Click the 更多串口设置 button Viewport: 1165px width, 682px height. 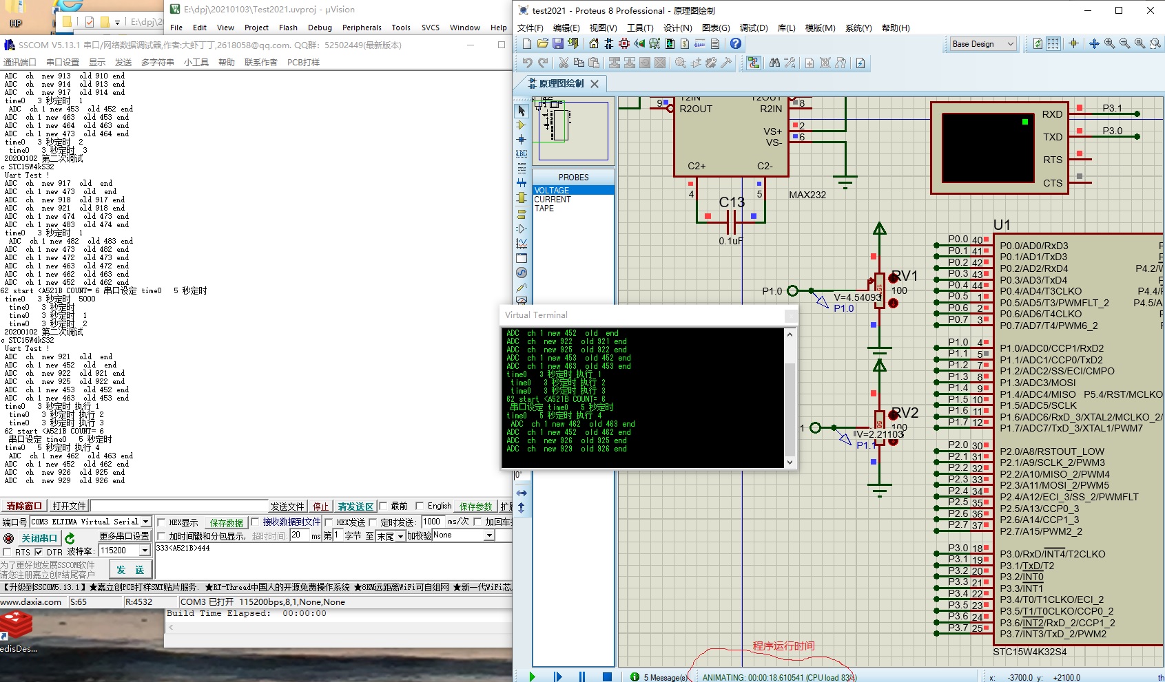point(125,536)
